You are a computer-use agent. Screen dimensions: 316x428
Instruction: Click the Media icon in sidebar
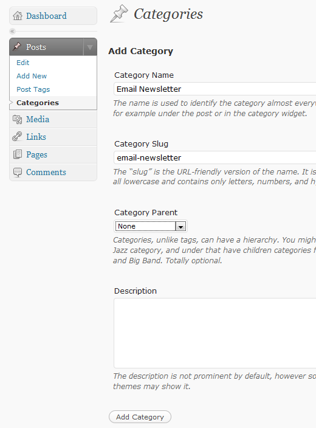click(17, 119)
